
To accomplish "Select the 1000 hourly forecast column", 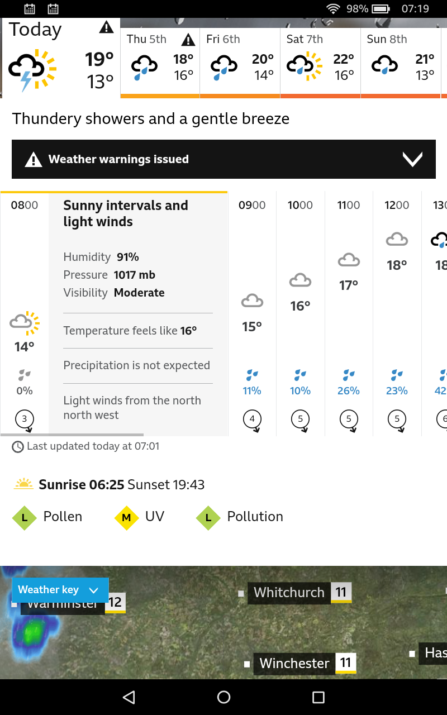I will pyautogui.click(x=301, y=313).
